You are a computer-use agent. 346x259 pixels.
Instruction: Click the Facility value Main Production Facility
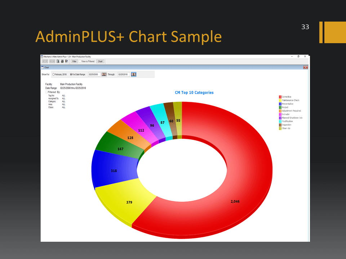(x=71, y=84)
